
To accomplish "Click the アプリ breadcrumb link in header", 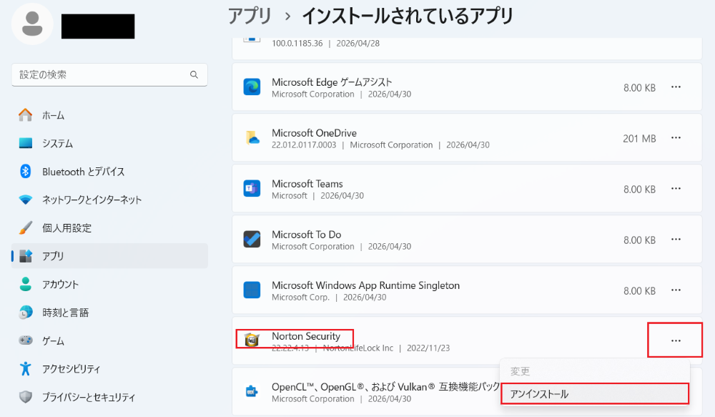I will point(250,16).
